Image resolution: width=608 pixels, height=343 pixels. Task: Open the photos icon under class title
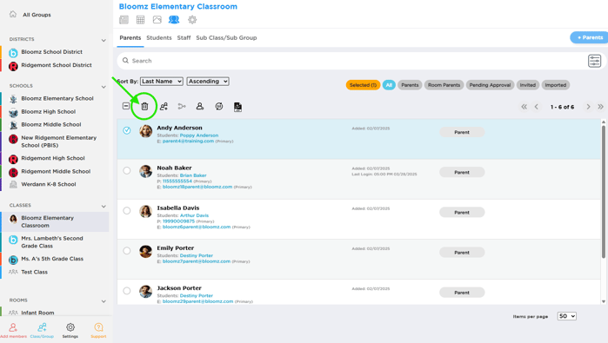pyautogui.click(x=157, y=20)
